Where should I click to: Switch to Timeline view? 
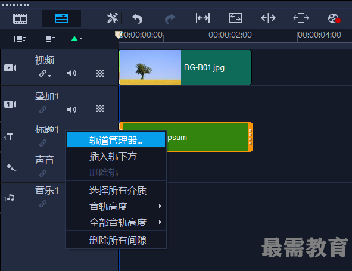tap(61, 18)
